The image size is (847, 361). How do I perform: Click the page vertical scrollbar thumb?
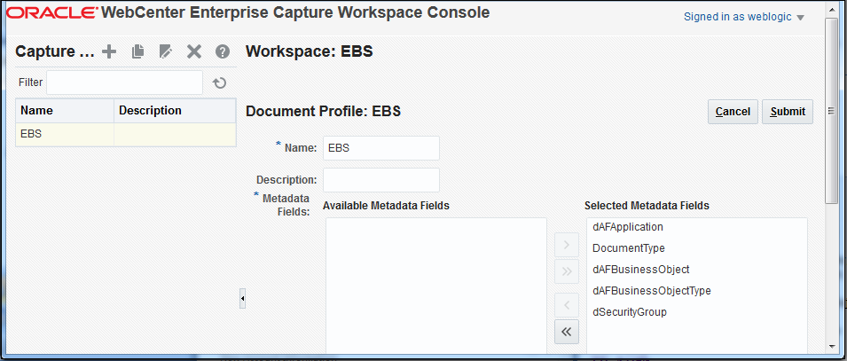tap(832, 111)
